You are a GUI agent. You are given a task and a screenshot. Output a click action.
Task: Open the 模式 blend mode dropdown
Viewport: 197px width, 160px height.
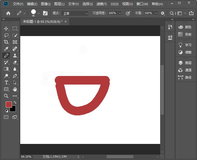(75, 13)
